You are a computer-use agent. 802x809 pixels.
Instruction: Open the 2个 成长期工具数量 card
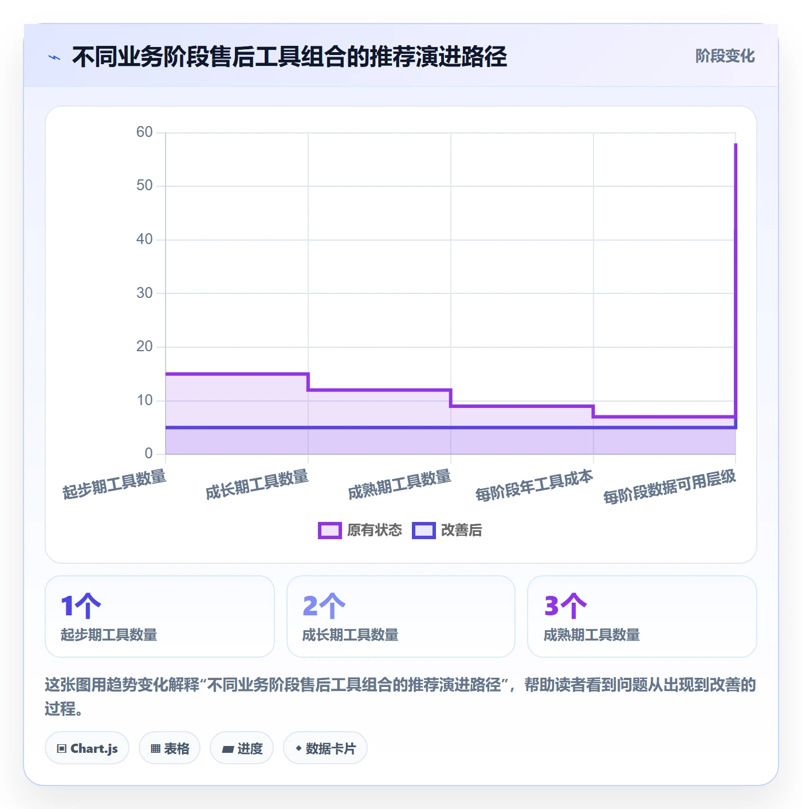[x=401, y=616]
